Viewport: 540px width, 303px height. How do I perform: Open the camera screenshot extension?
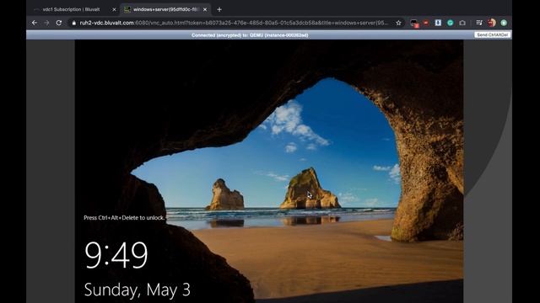click(462, 23)
